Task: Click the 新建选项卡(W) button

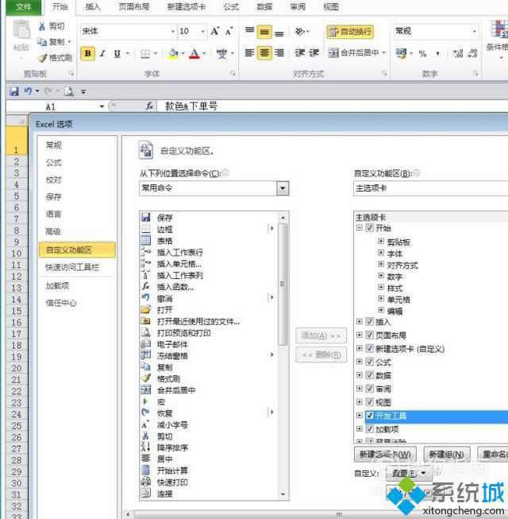Action: [x=385, y=455]
